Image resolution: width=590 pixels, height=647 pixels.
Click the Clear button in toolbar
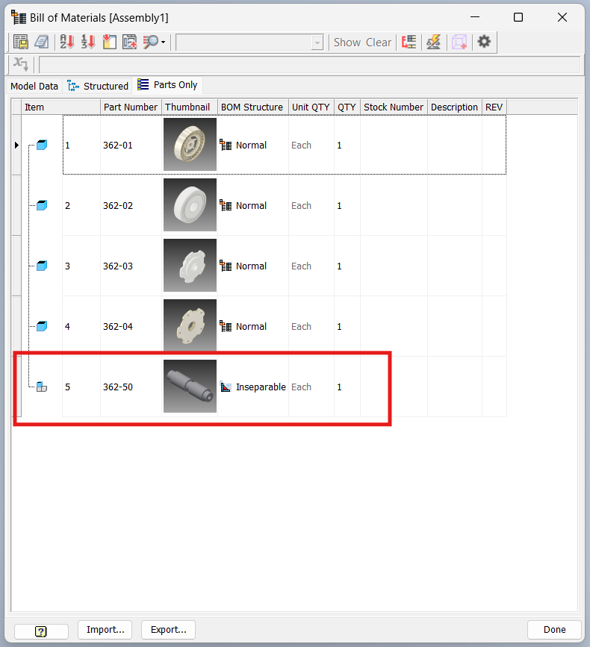pos(378,42)
